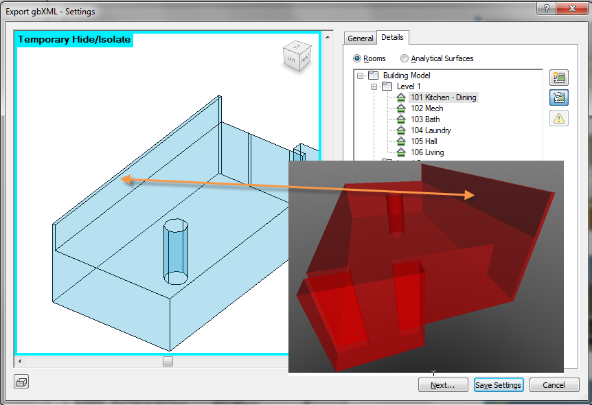This screenshot has height=405, width=592.
Task: Switch to the General tab
Action: [x=360, y=38]
